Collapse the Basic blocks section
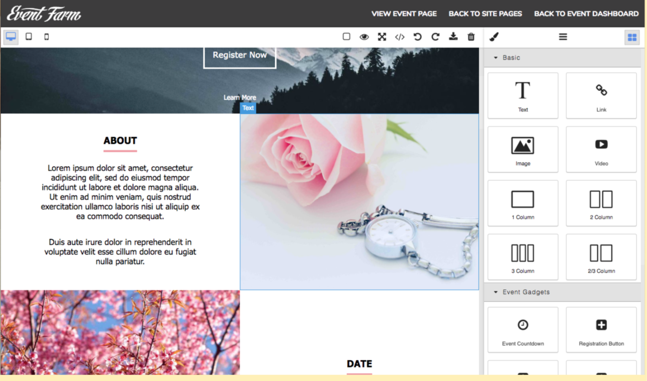 [562, 58]
